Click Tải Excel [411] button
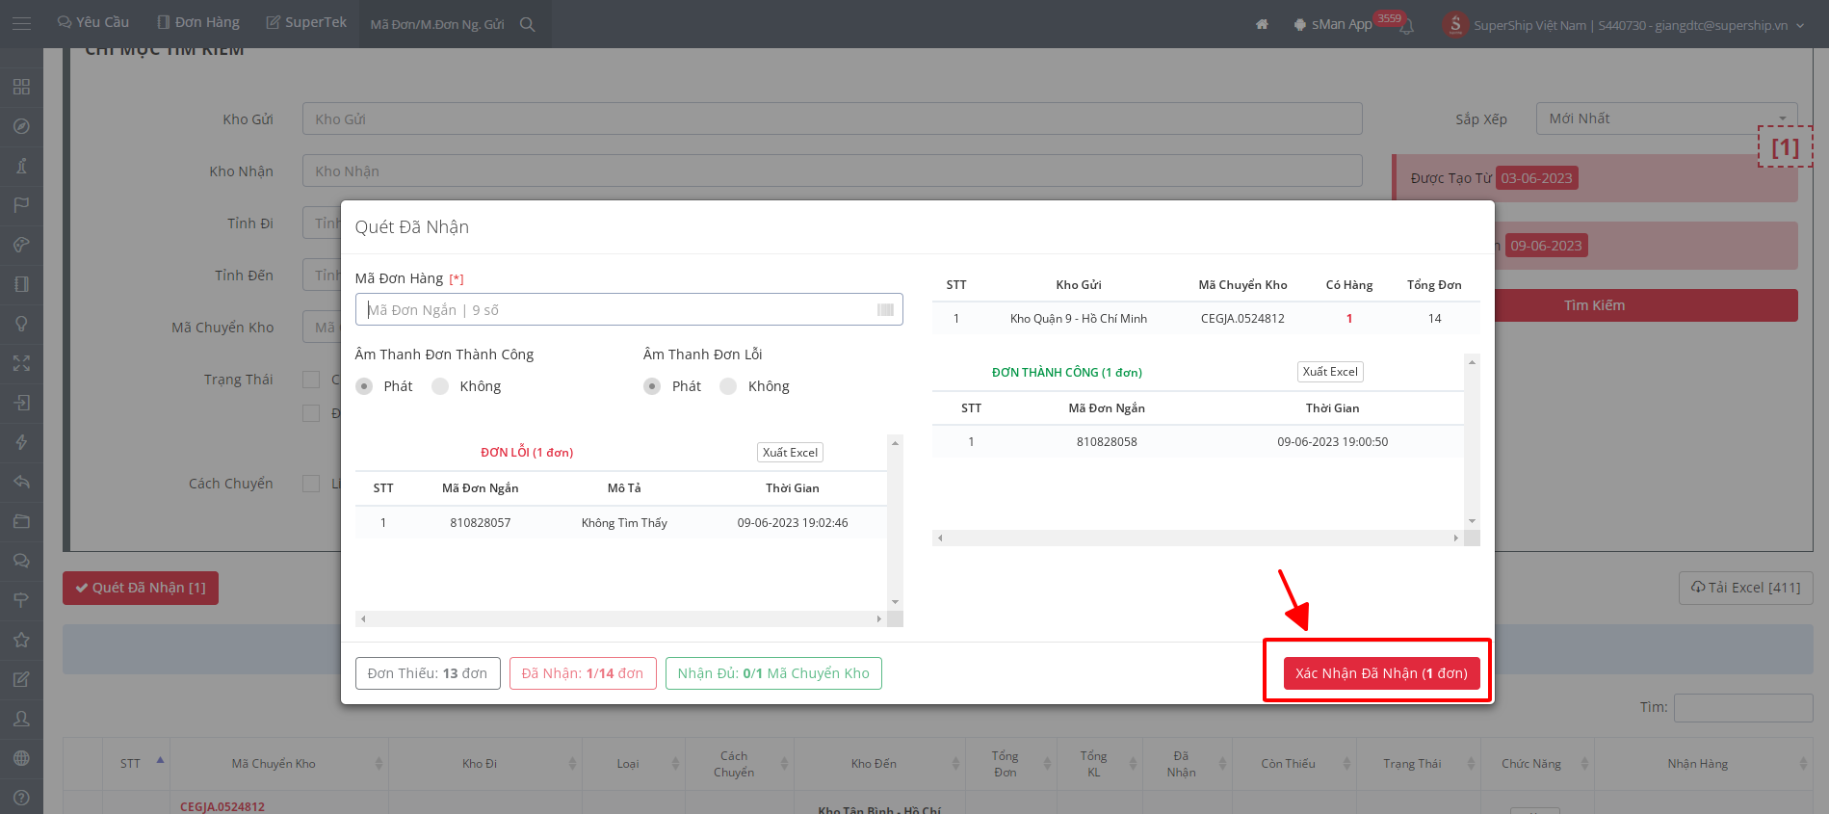This screenshot has height=814, width=1829. (x=1746, y=588)
